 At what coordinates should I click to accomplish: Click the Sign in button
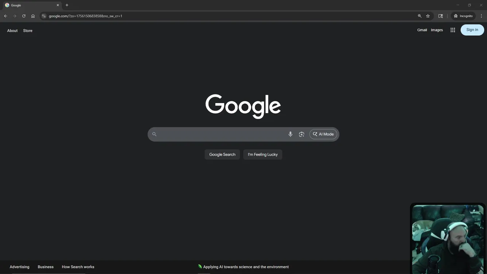472,30
